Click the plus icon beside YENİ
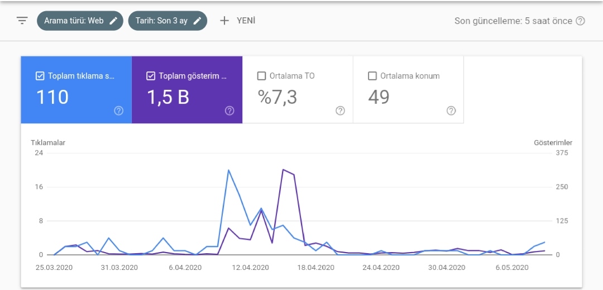Image resolution: width=603 pixels, height=290 pixels. pos(224,21)
